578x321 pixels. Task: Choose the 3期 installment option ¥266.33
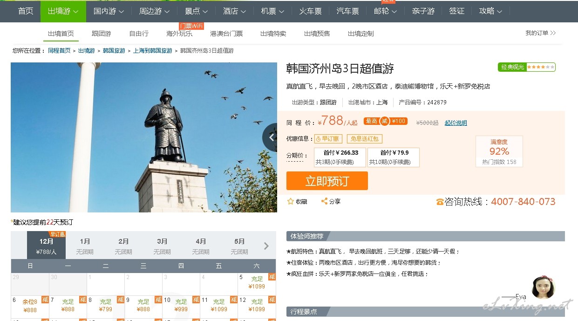tap(340, 157)
